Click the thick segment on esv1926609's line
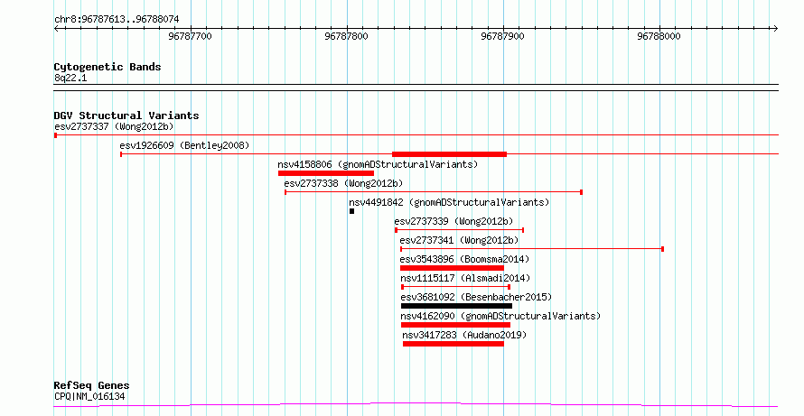The width and height of the screenshot is (804, 416). [449, 153]
